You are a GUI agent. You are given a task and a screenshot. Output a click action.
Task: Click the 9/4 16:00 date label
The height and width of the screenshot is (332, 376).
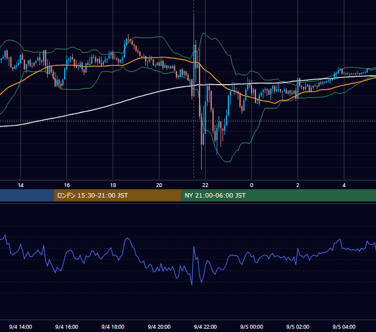click(x=67, y=326)
